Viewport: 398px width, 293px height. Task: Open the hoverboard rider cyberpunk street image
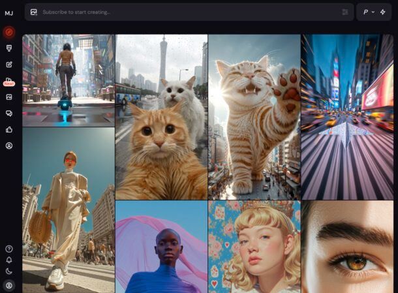point(69,80)
